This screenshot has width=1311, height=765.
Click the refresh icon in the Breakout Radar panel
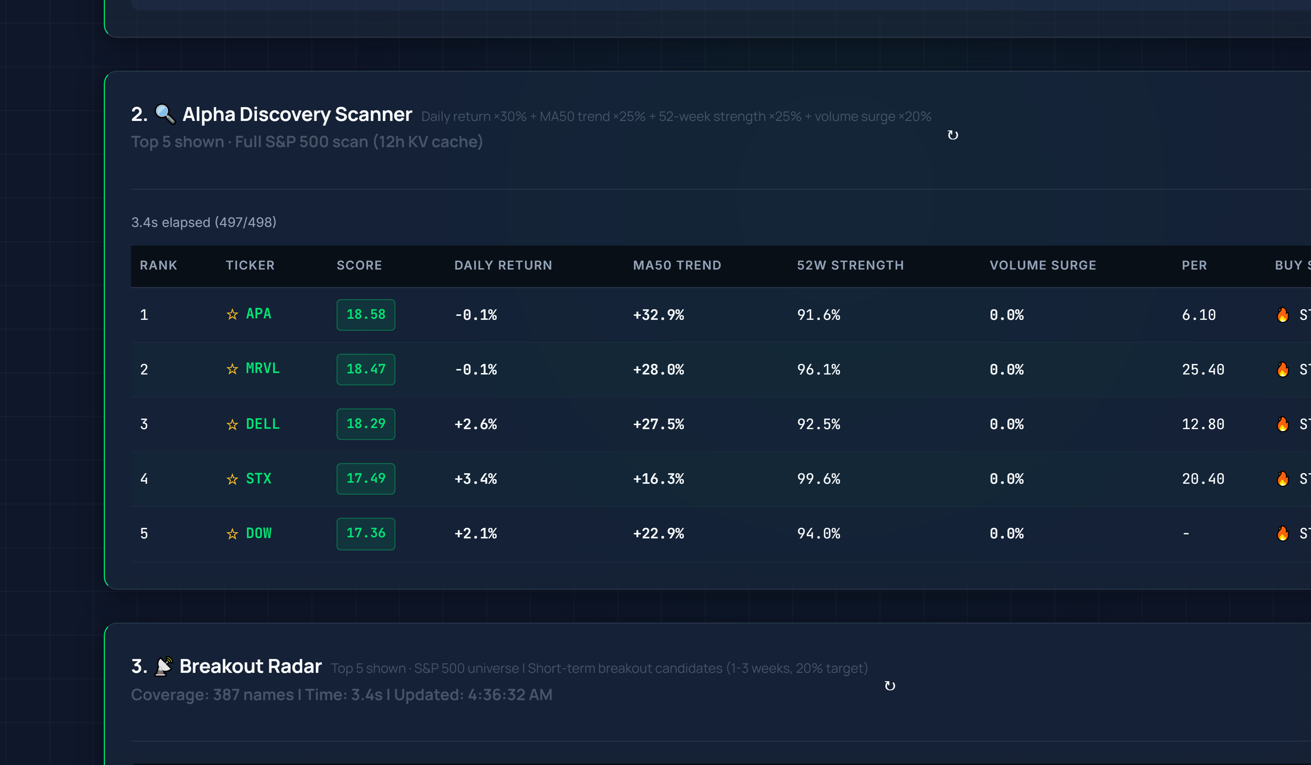point(890,686)
